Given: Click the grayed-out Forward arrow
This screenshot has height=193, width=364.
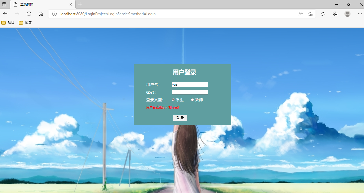Looking at the screenshot, I should coord(17,14).
